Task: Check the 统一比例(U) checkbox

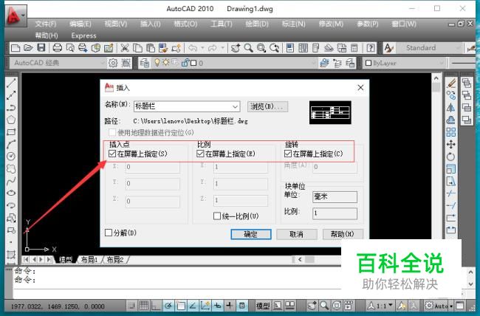Action: pyautogui.click(x=216, y=216)
